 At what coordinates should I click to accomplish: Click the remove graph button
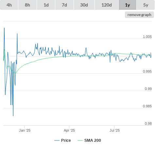coord(139,15)
